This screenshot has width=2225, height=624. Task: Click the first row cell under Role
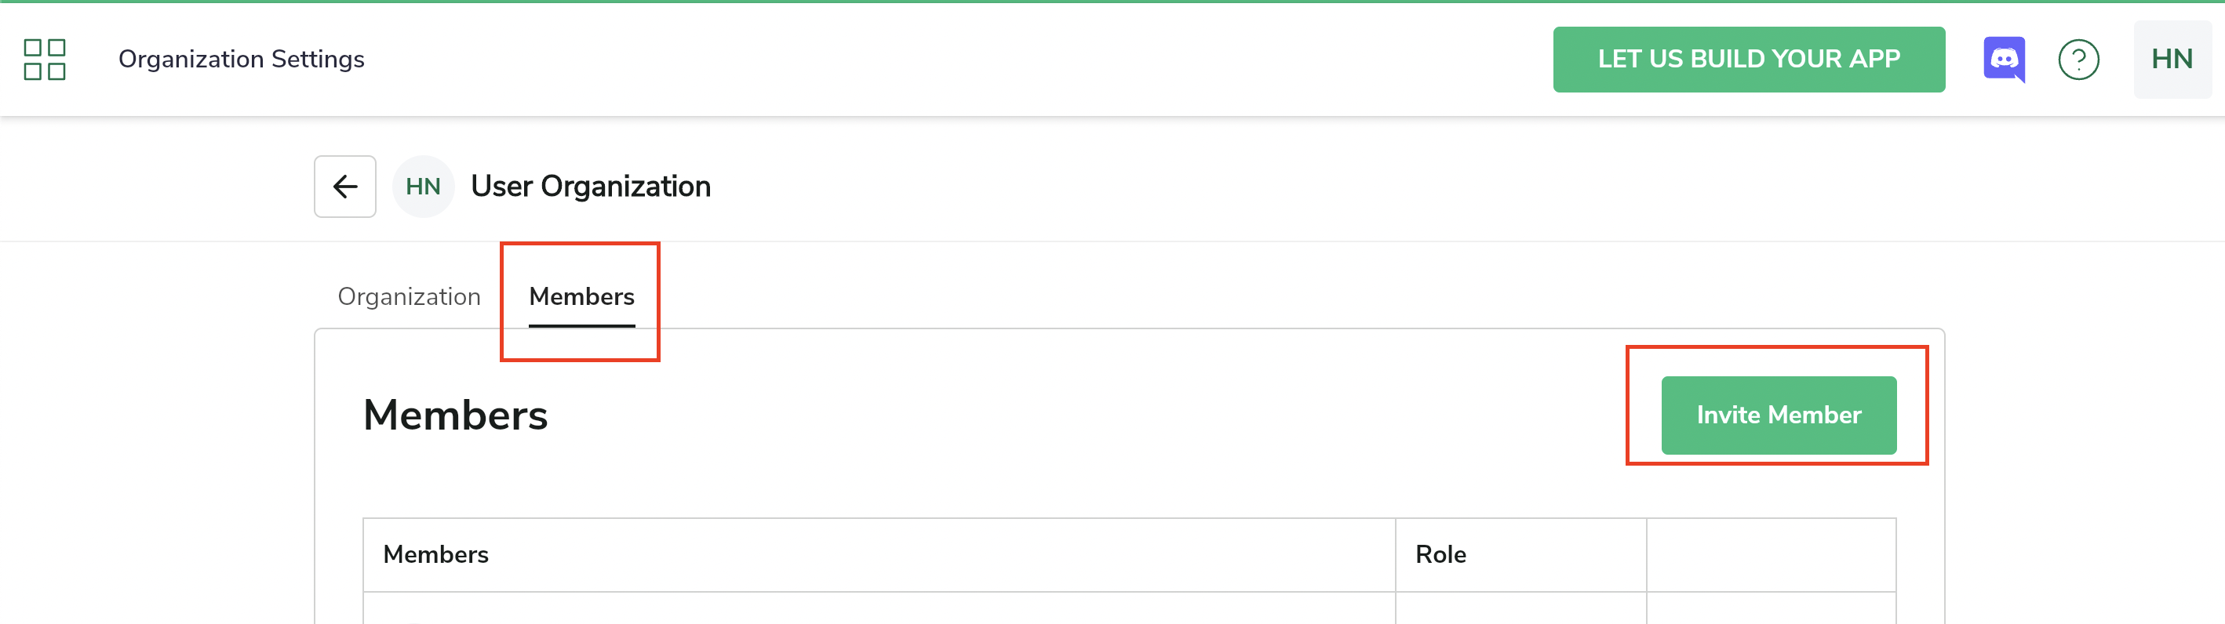(x=1520, y=609)
